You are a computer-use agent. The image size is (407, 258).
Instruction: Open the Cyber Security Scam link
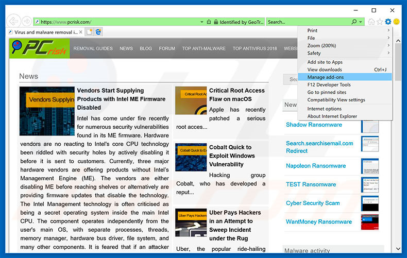point(313,203)
